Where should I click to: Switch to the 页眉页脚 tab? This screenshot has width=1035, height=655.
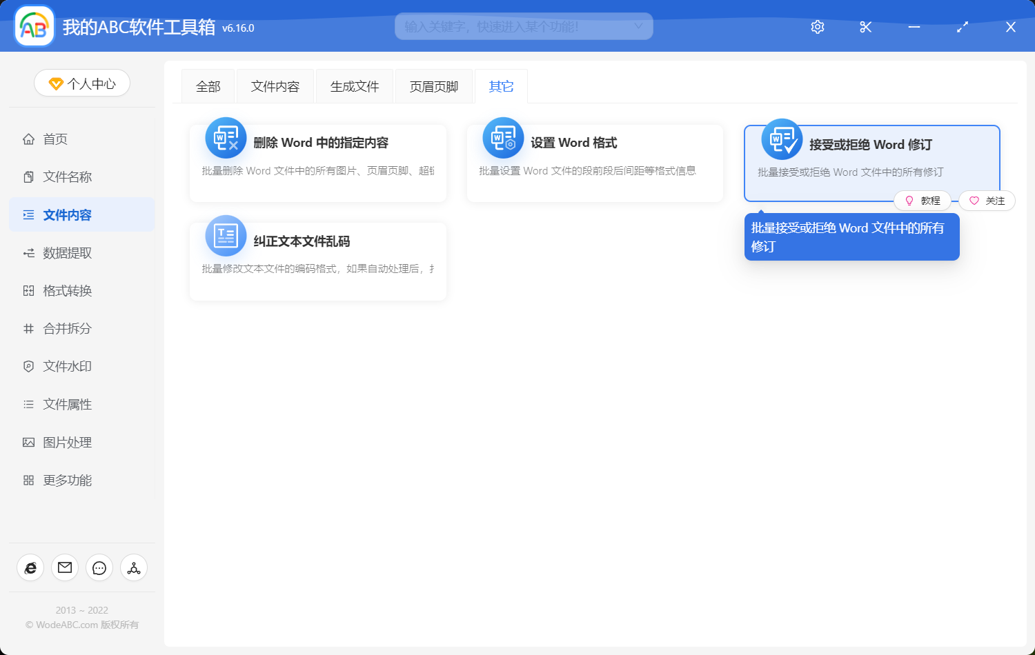433,85
